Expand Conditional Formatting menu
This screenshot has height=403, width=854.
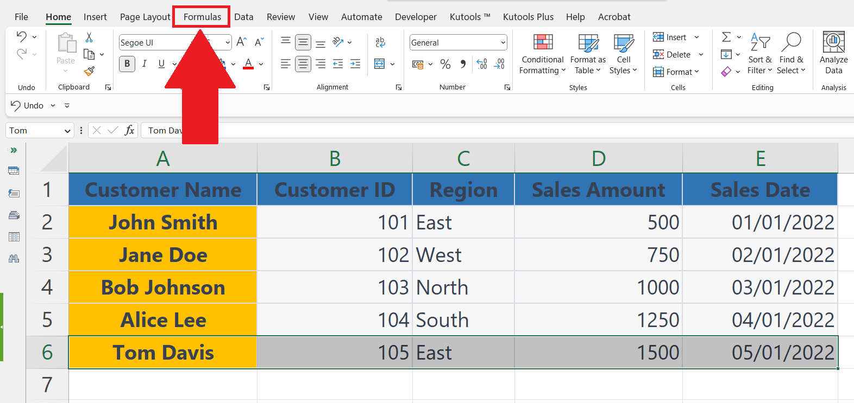pos(543,54)
